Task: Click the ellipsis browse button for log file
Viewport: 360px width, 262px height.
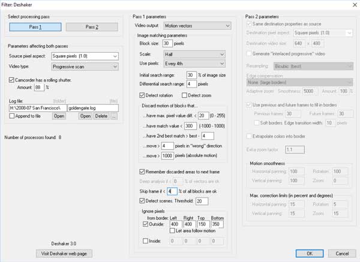Action: [x=114, y=116]
